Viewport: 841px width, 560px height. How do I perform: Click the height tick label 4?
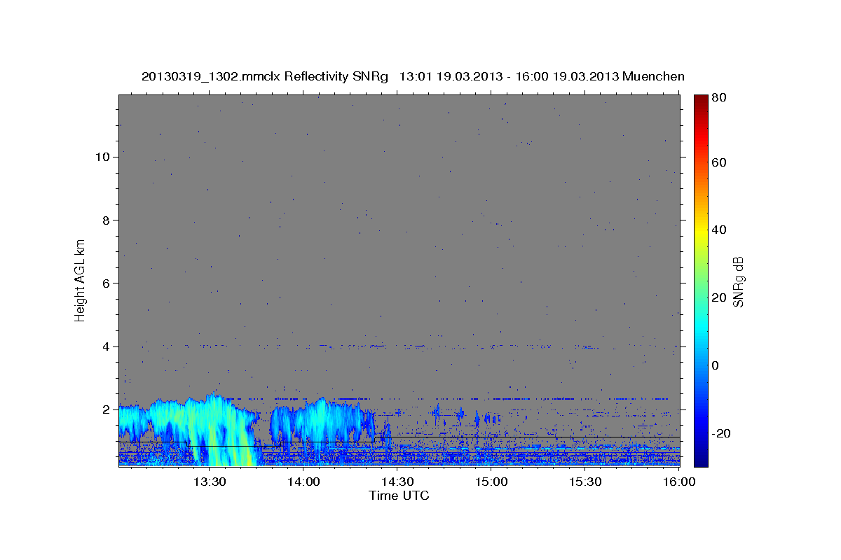point(106,346)
